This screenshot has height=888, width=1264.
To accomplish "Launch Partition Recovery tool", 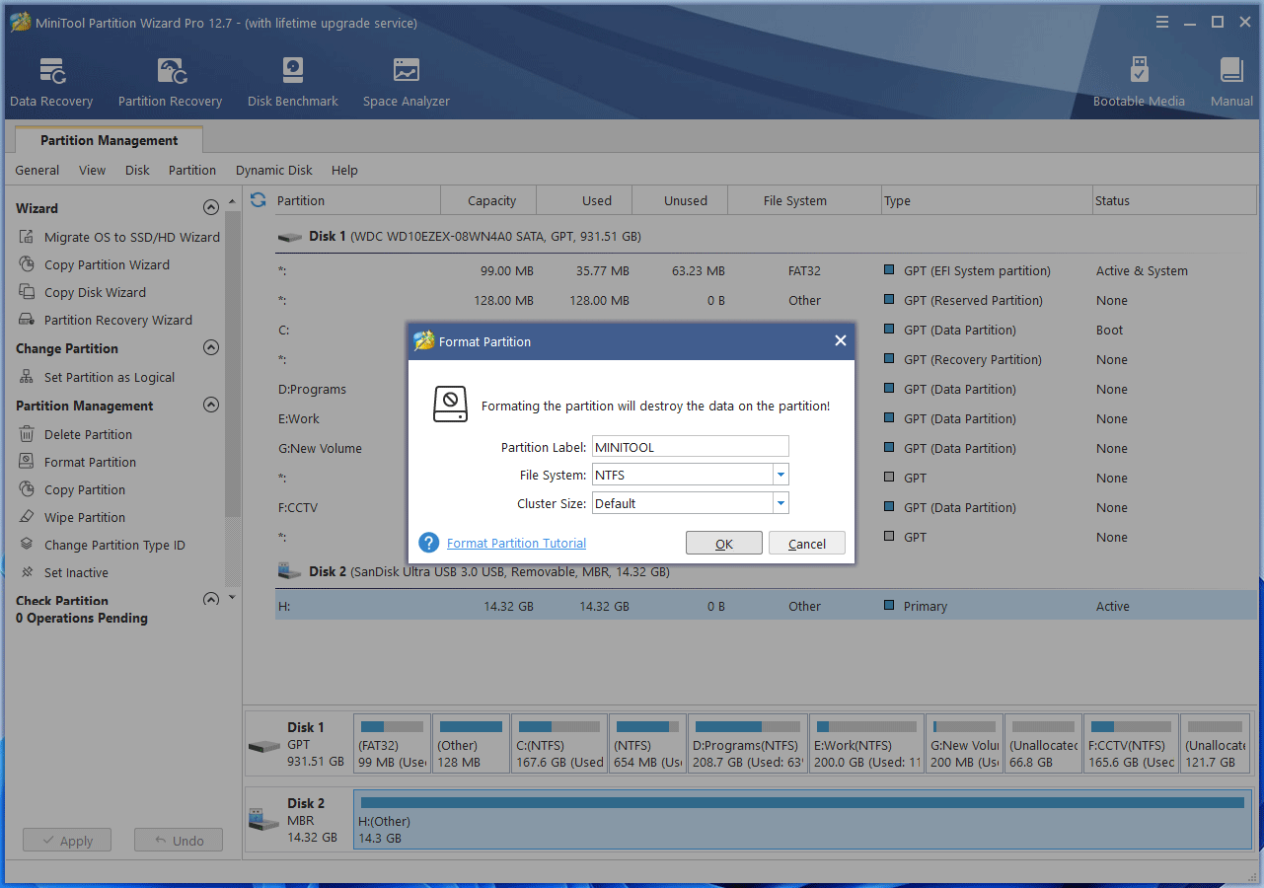I will point(170,82).
